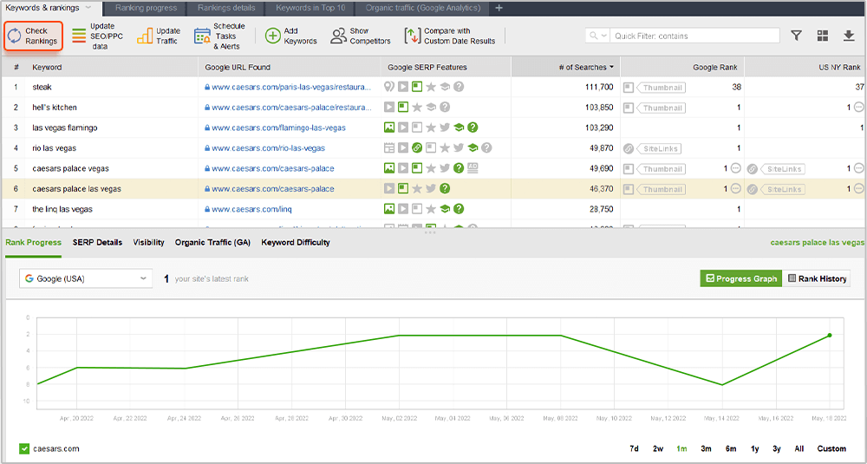
Task: Set graph range to 2w
Action: point(658,448)
